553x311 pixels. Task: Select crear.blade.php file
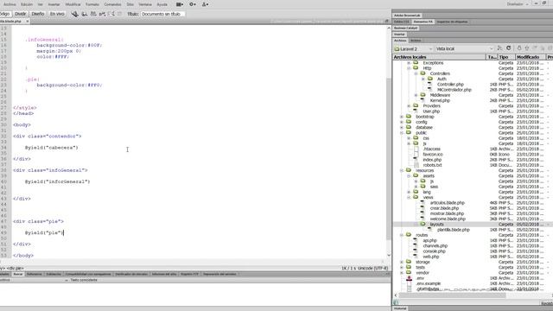pos(444,208)
